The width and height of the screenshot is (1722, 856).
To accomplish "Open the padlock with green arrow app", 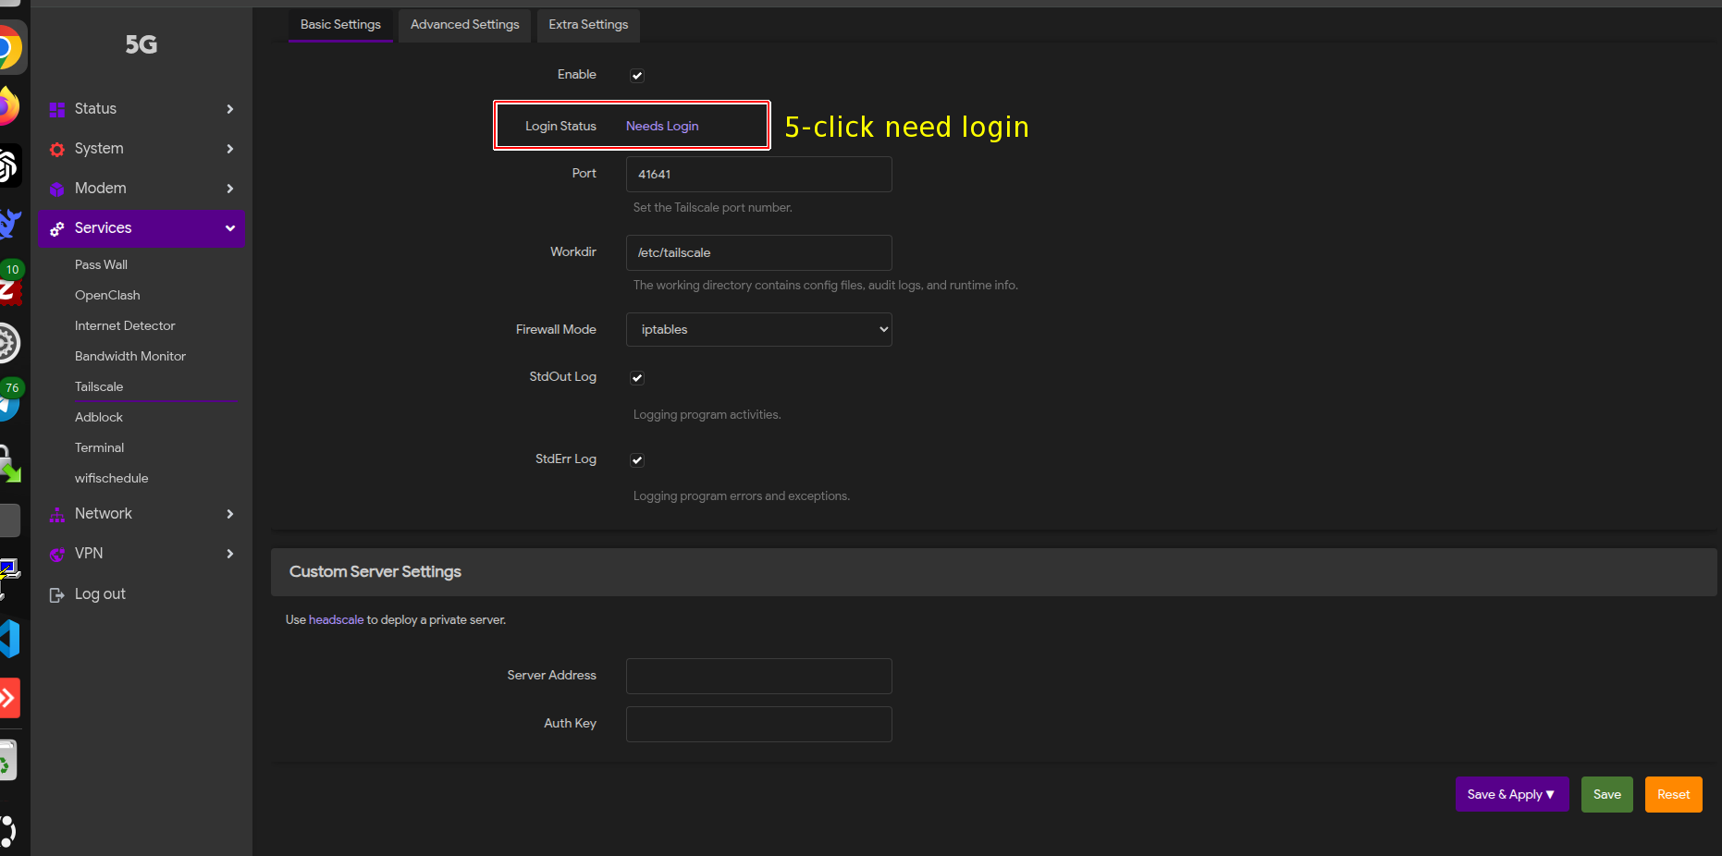I will (x=9, y=463).
